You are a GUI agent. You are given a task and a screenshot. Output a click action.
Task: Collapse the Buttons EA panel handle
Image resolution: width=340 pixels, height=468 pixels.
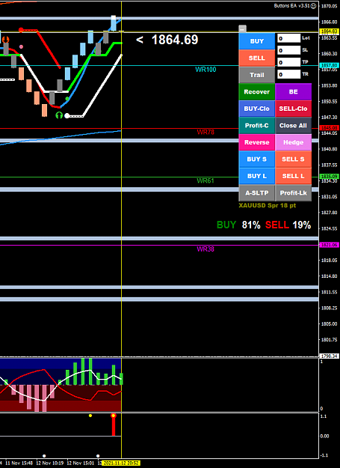coord(242,29)
